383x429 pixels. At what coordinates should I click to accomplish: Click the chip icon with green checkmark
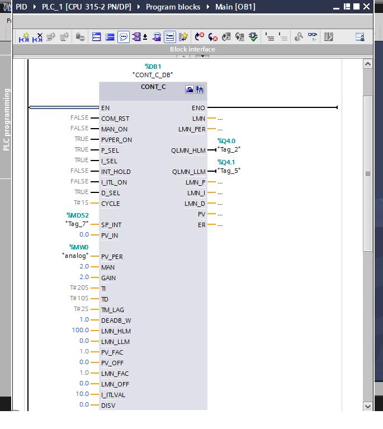pos(253,37)
